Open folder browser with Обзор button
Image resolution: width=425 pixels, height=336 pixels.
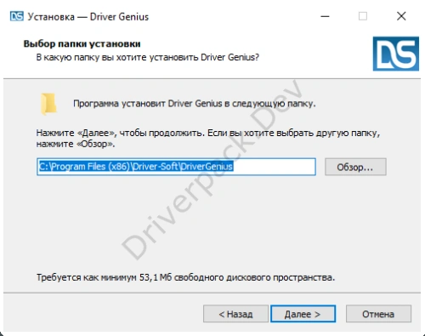click(x=355, y=167)
